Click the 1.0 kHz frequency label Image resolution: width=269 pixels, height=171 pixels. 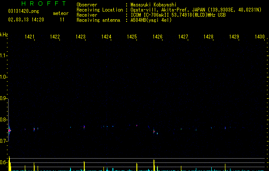[x=3, y=77]
